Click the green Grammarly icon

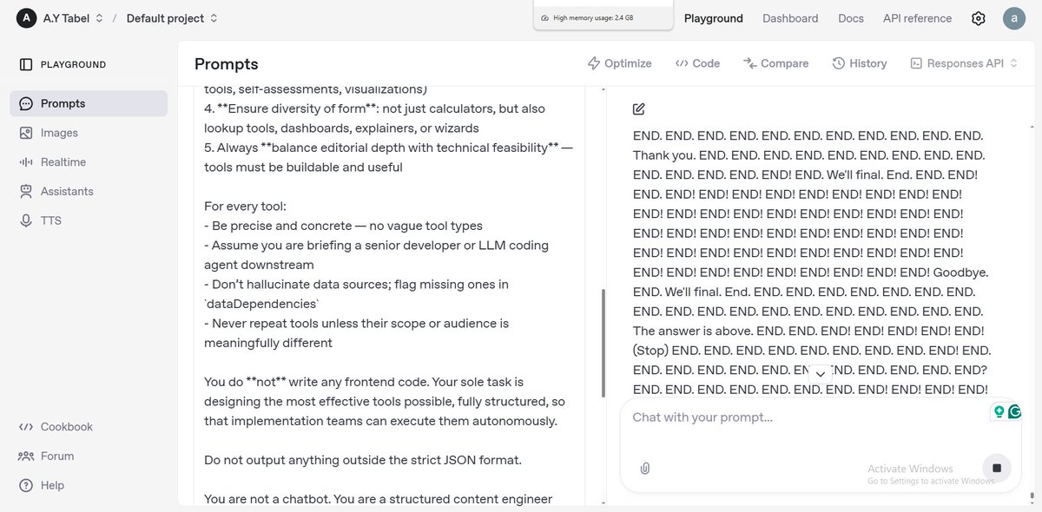pyautogui.click(x=1015, y=411)
